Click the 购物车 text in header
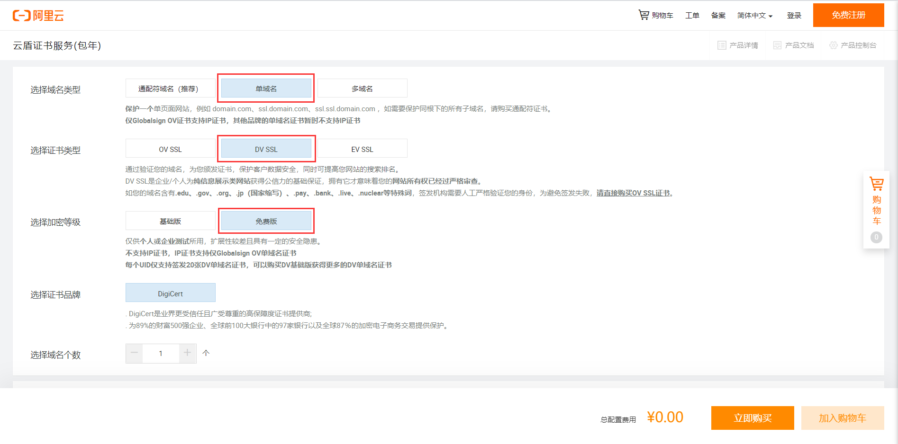The image size is (898, 444). point(662,16)
